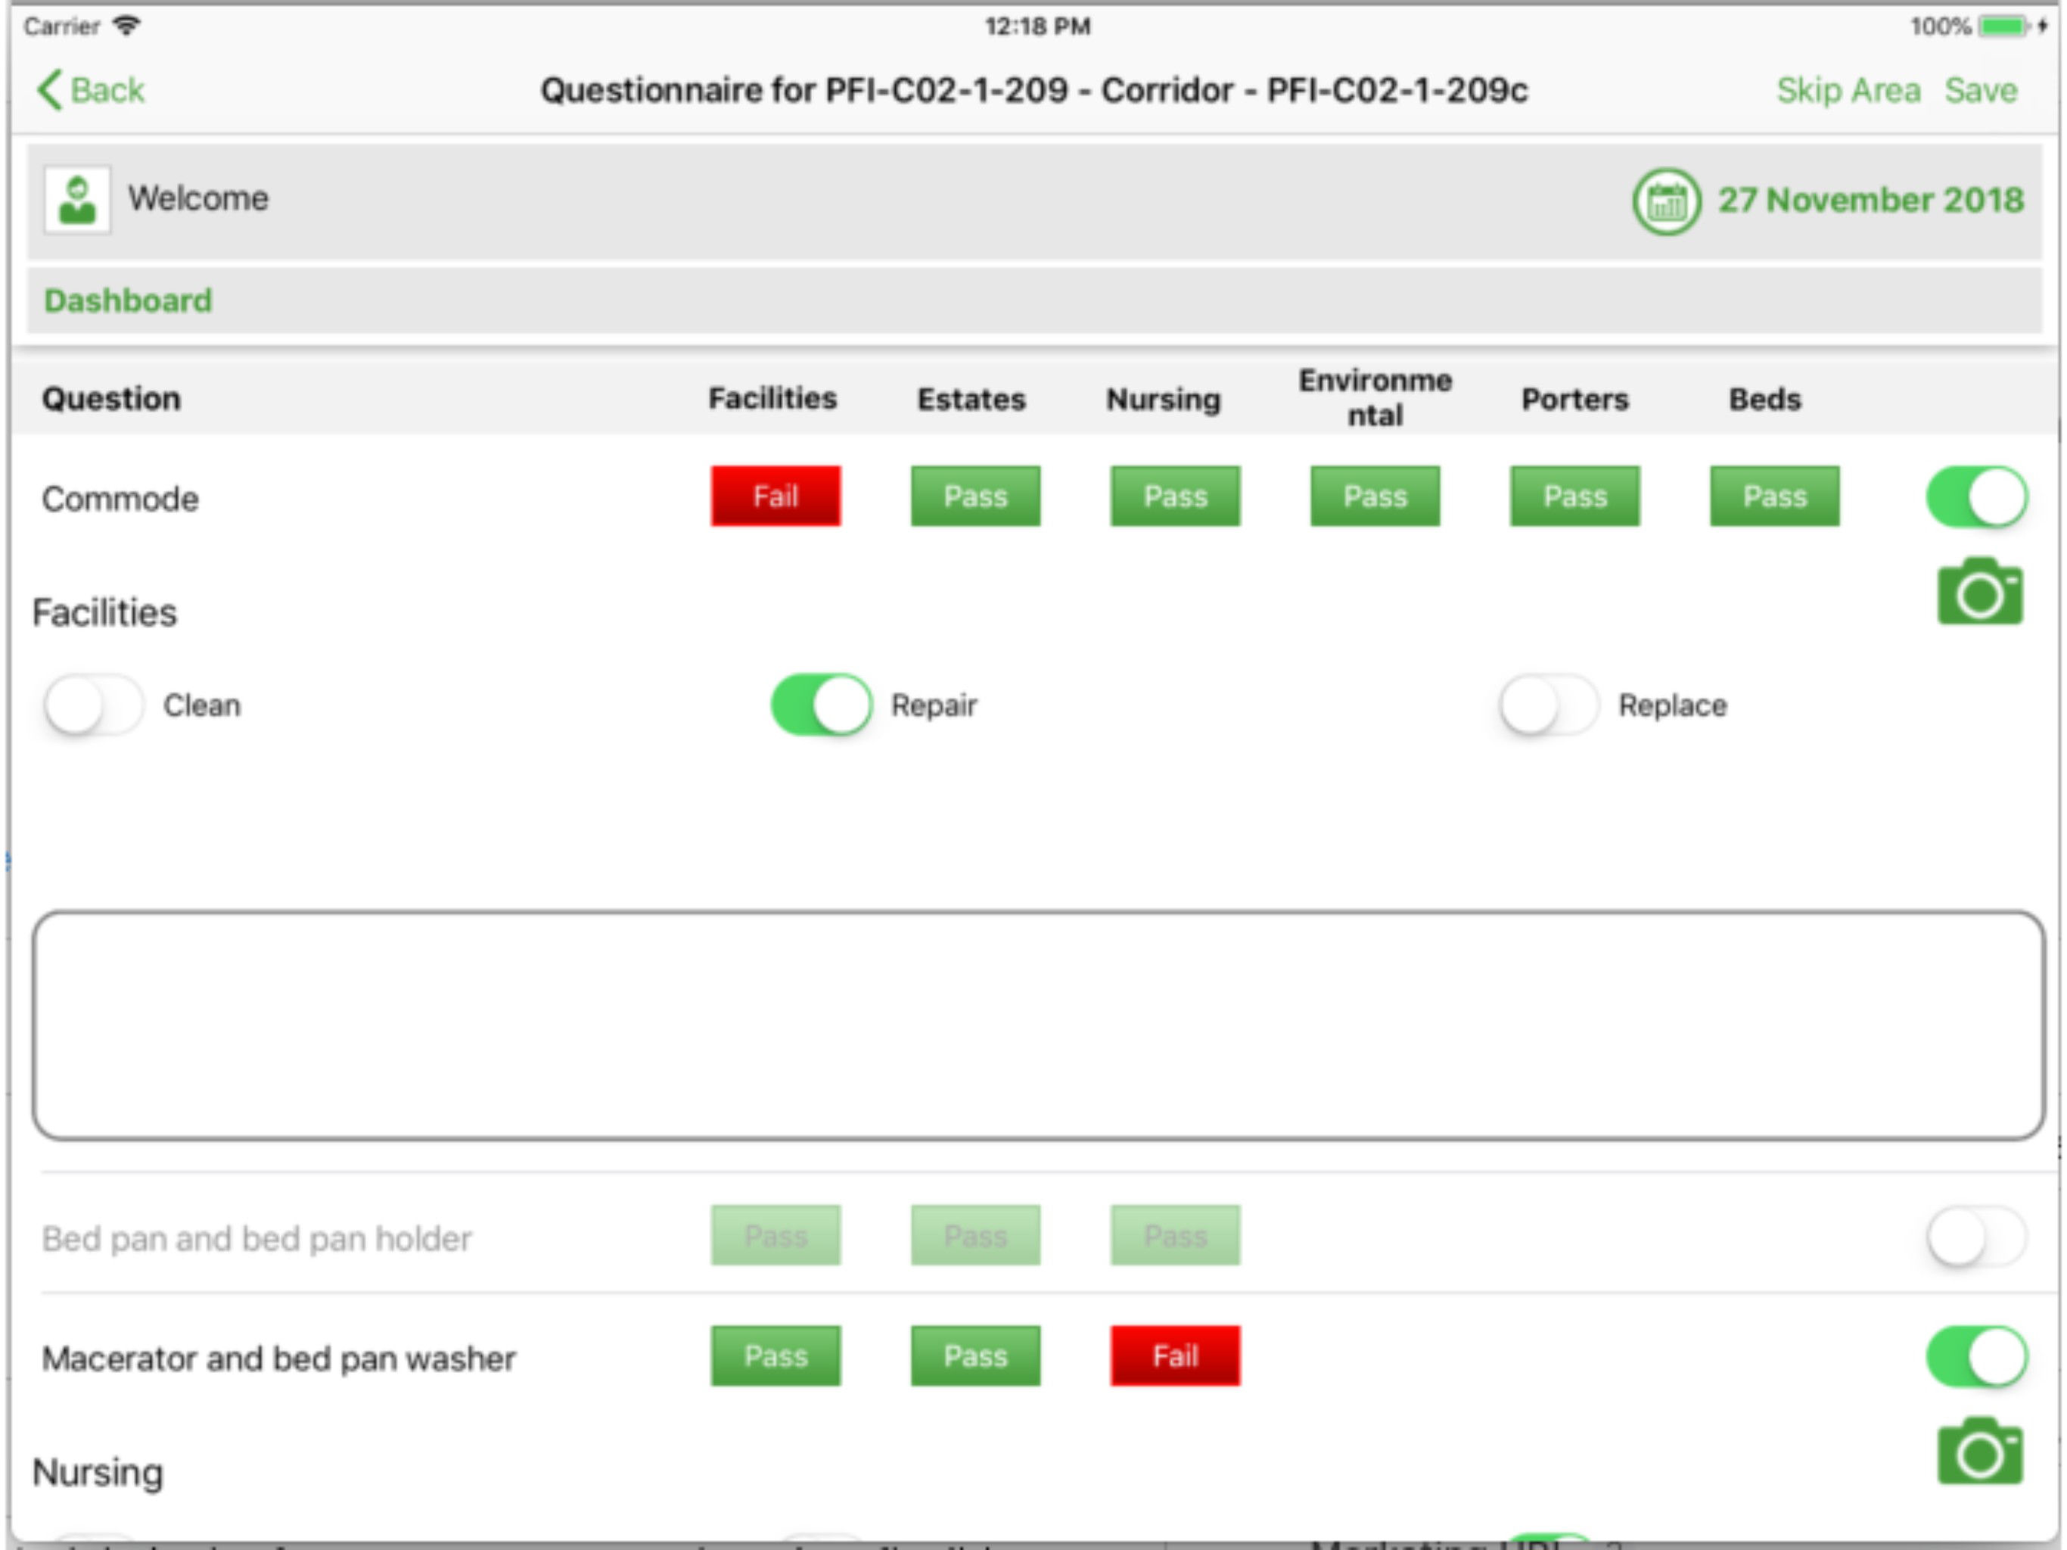
Task: Click Macerator Estates Pass button
Action: (975, 1356)
